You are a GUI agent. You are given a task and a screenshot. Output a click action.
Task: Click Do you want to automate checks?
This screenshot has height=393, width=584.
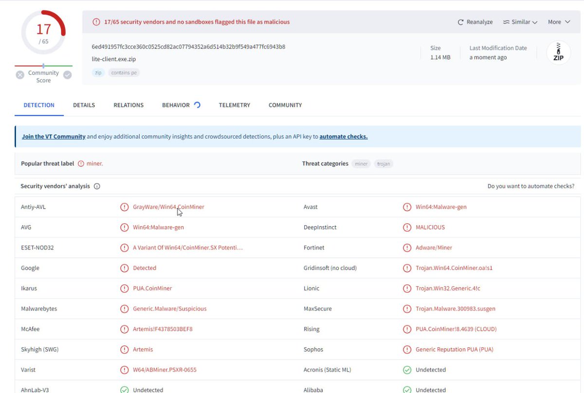click(x=531, y=186)
